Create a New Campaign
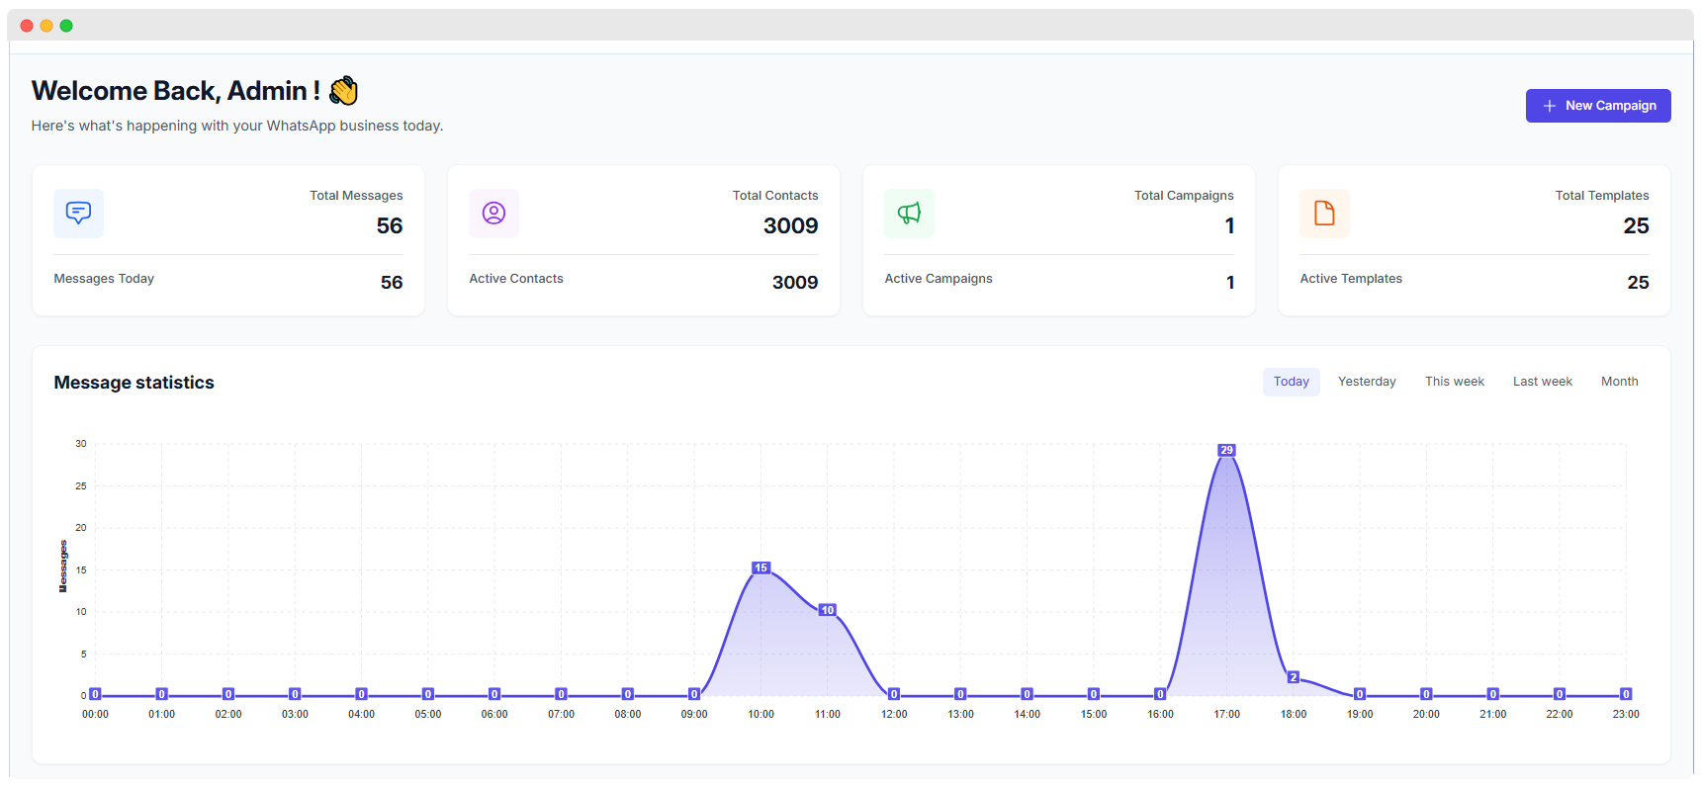 [x=1597, y=106]
